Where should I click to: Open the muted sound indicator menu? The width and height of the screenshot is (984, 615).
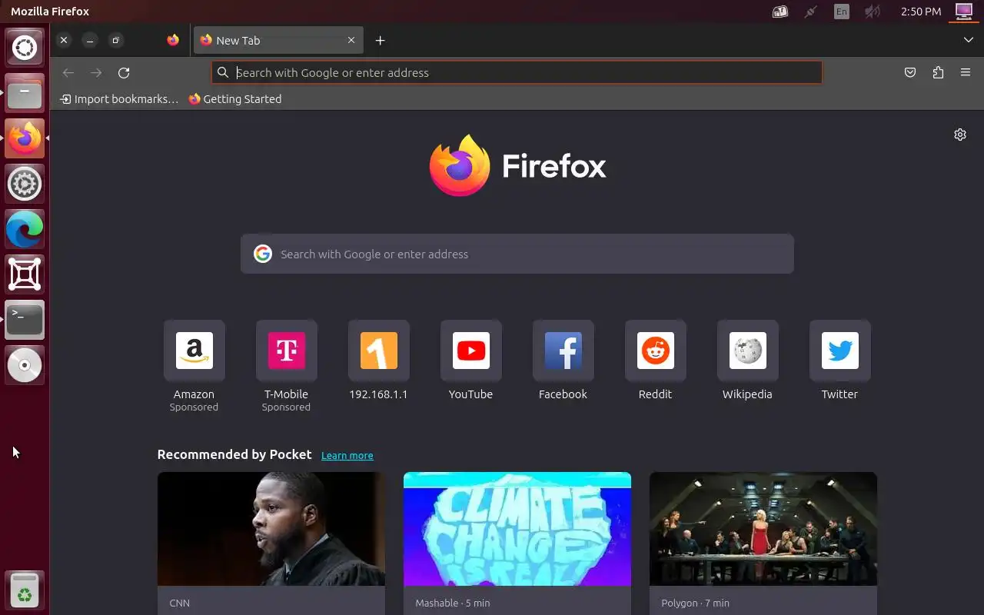[x=872, y=12]
